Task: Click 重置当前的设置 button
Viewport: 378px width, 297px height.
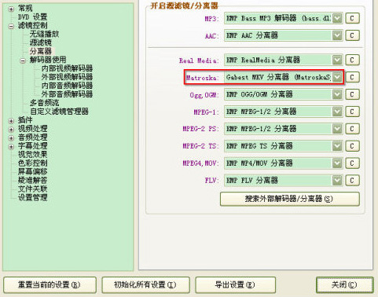Action: pos(50,284)
